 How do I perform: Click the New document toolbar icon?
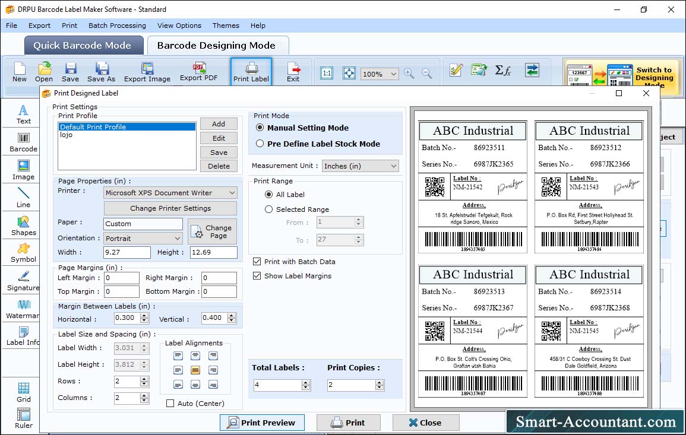(19, 72)
